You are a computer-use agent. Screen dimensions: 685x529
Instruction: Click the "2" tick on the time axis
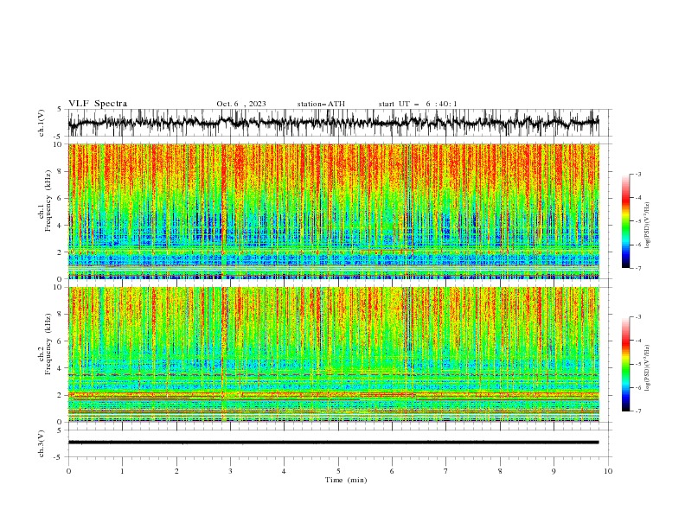click(176, 471)
